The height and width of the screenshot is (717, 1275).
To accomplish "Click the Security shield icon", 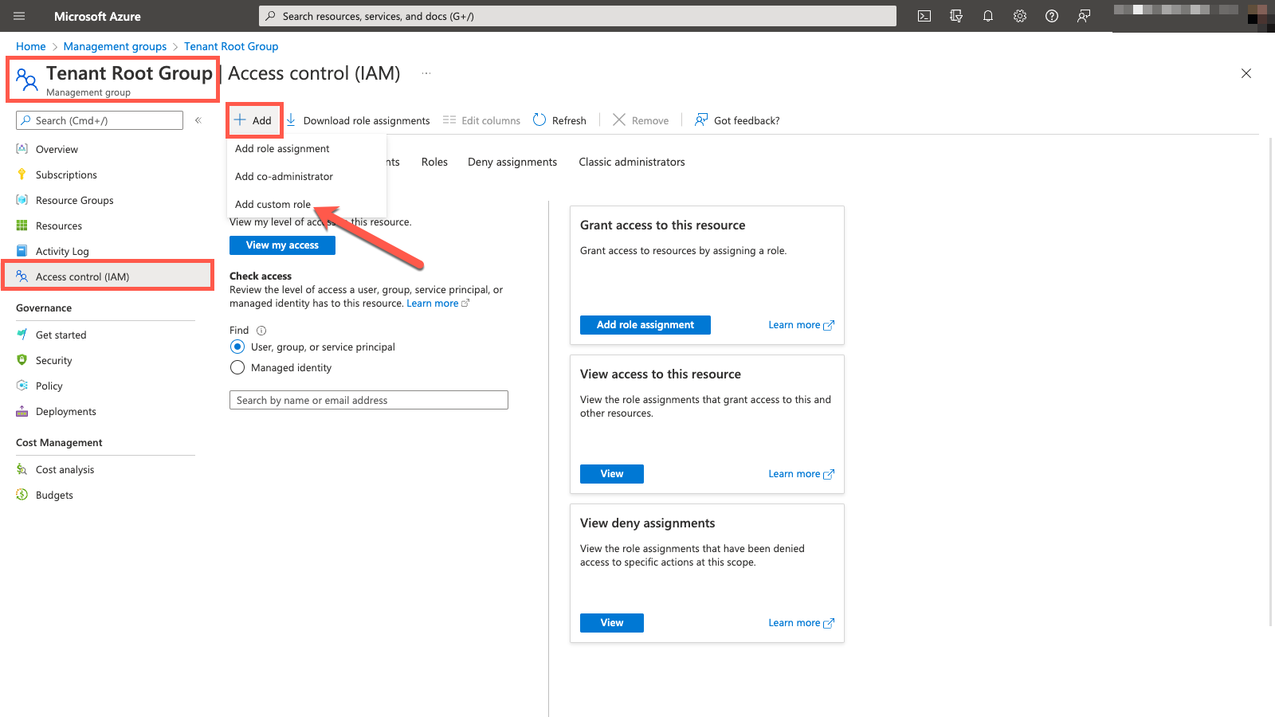I will pos(22,360).
